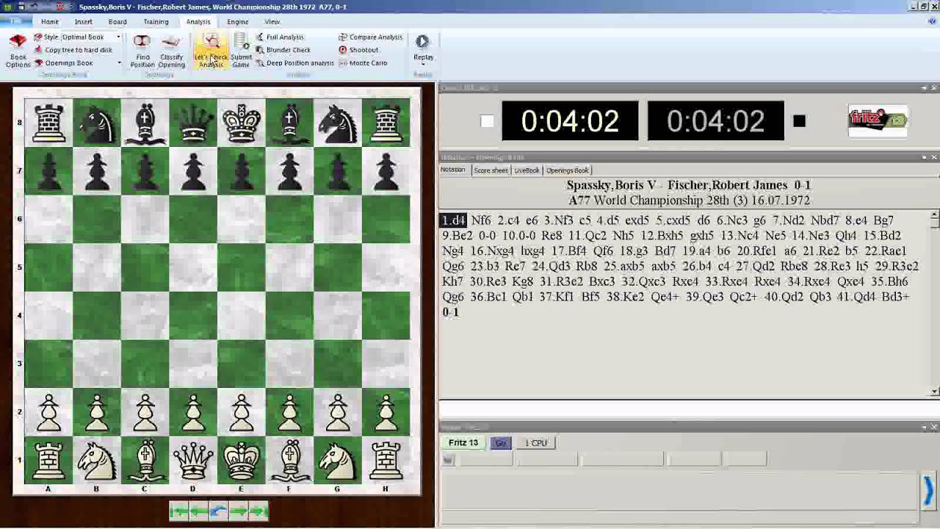
Task: Switch to the Insert ribbon tab
Action: point(83,21)
